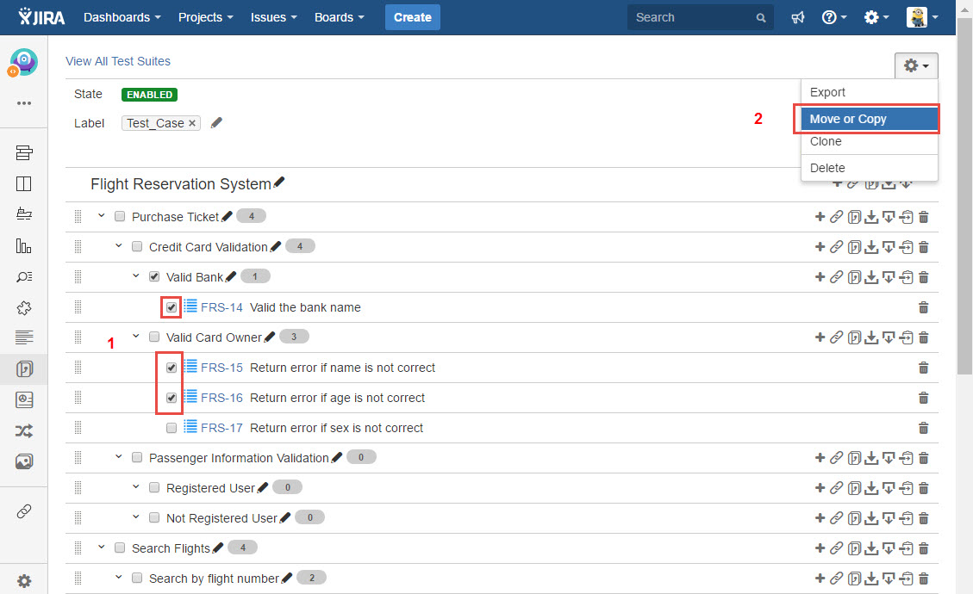
Task: Open the FRS-17 issue link
Action: [221, 428]
